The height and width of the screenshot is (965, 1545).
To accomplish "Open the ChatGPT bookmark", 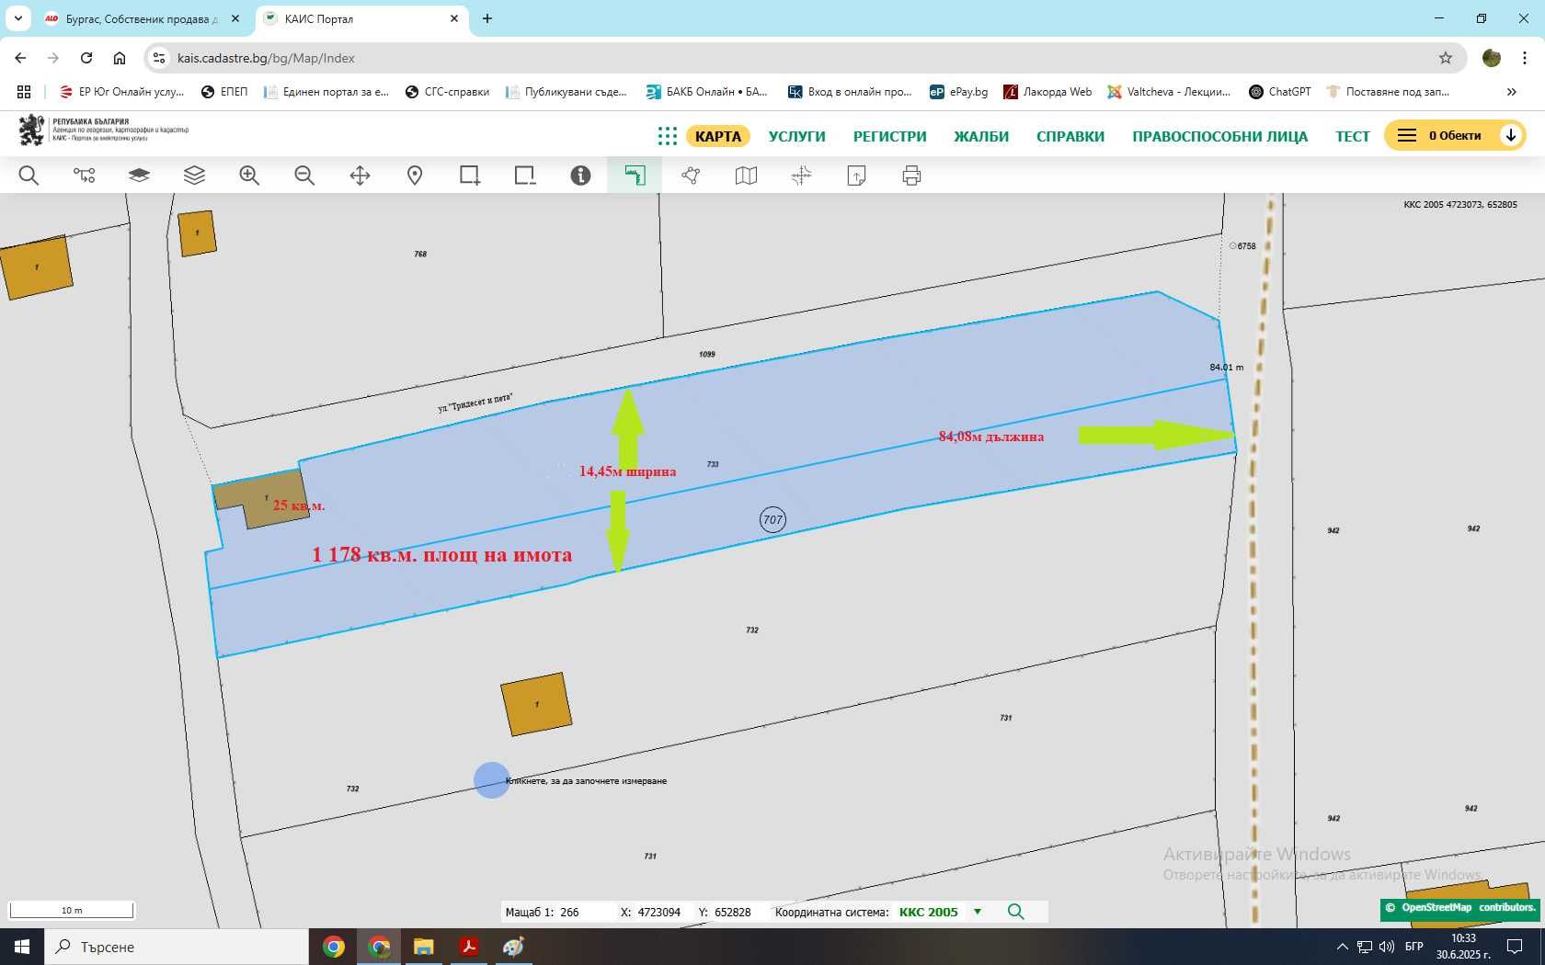I will tap(1279, 92).
